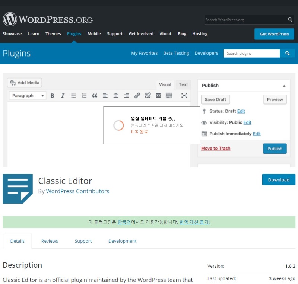Edit the Publish immediately schedule
This screenshot has height=284, width=298.
click(257, 134)
